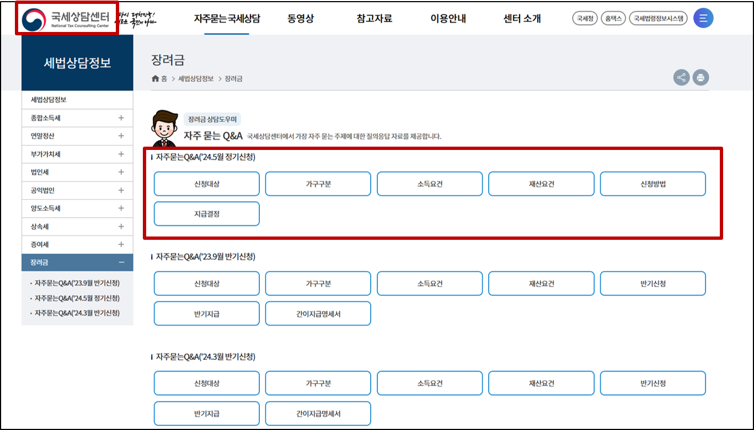Screen dimensions: 754x430
Task: Click the 국세청 link button
Action: [584, 18]
